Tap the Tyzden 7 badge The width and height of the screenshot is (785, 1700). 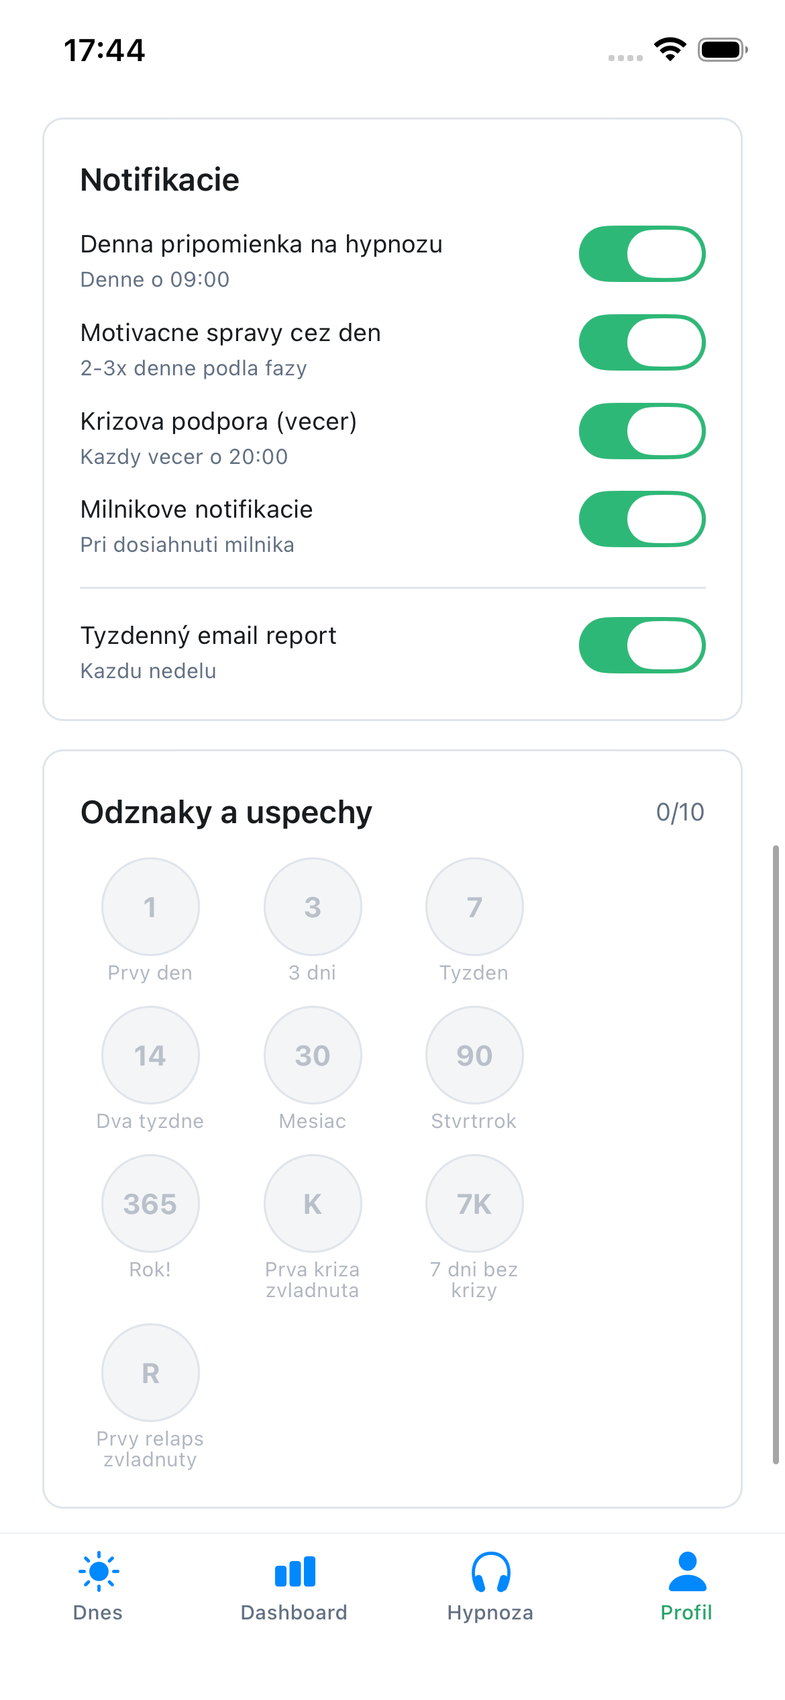[x=474, y=907]
